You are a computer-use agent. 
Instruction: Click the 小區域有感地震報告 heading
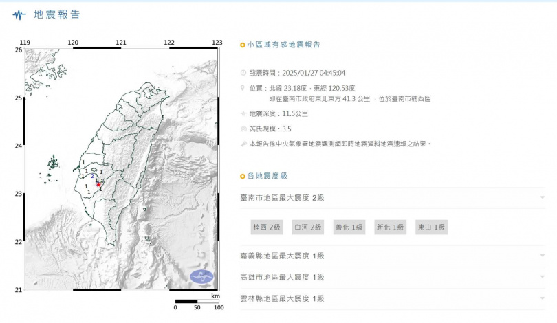point(284,45)
